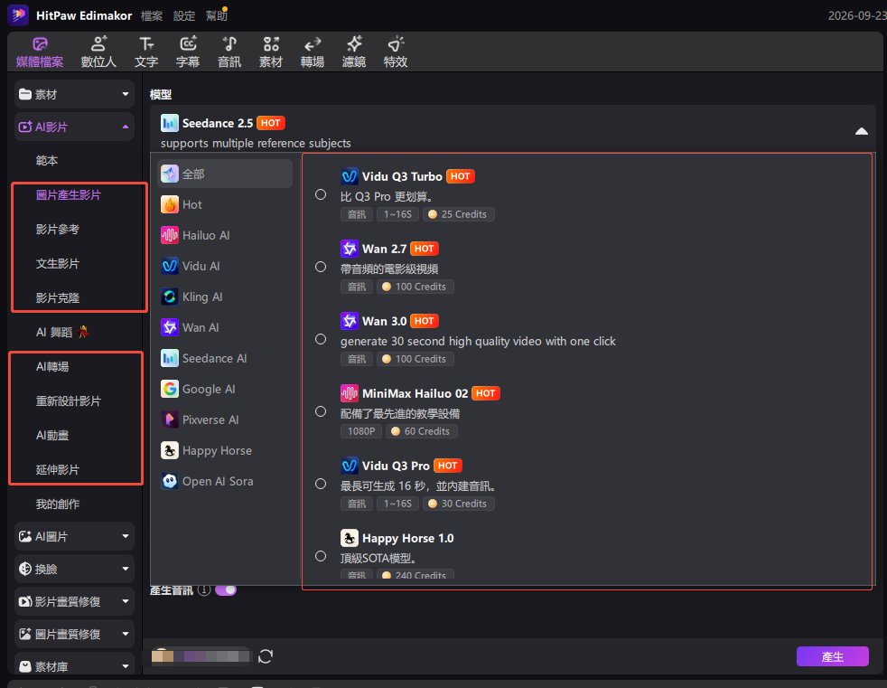The image size is (887, 688).
Task: Select 圖片產生影片 image-to-video
Action: 69,195
